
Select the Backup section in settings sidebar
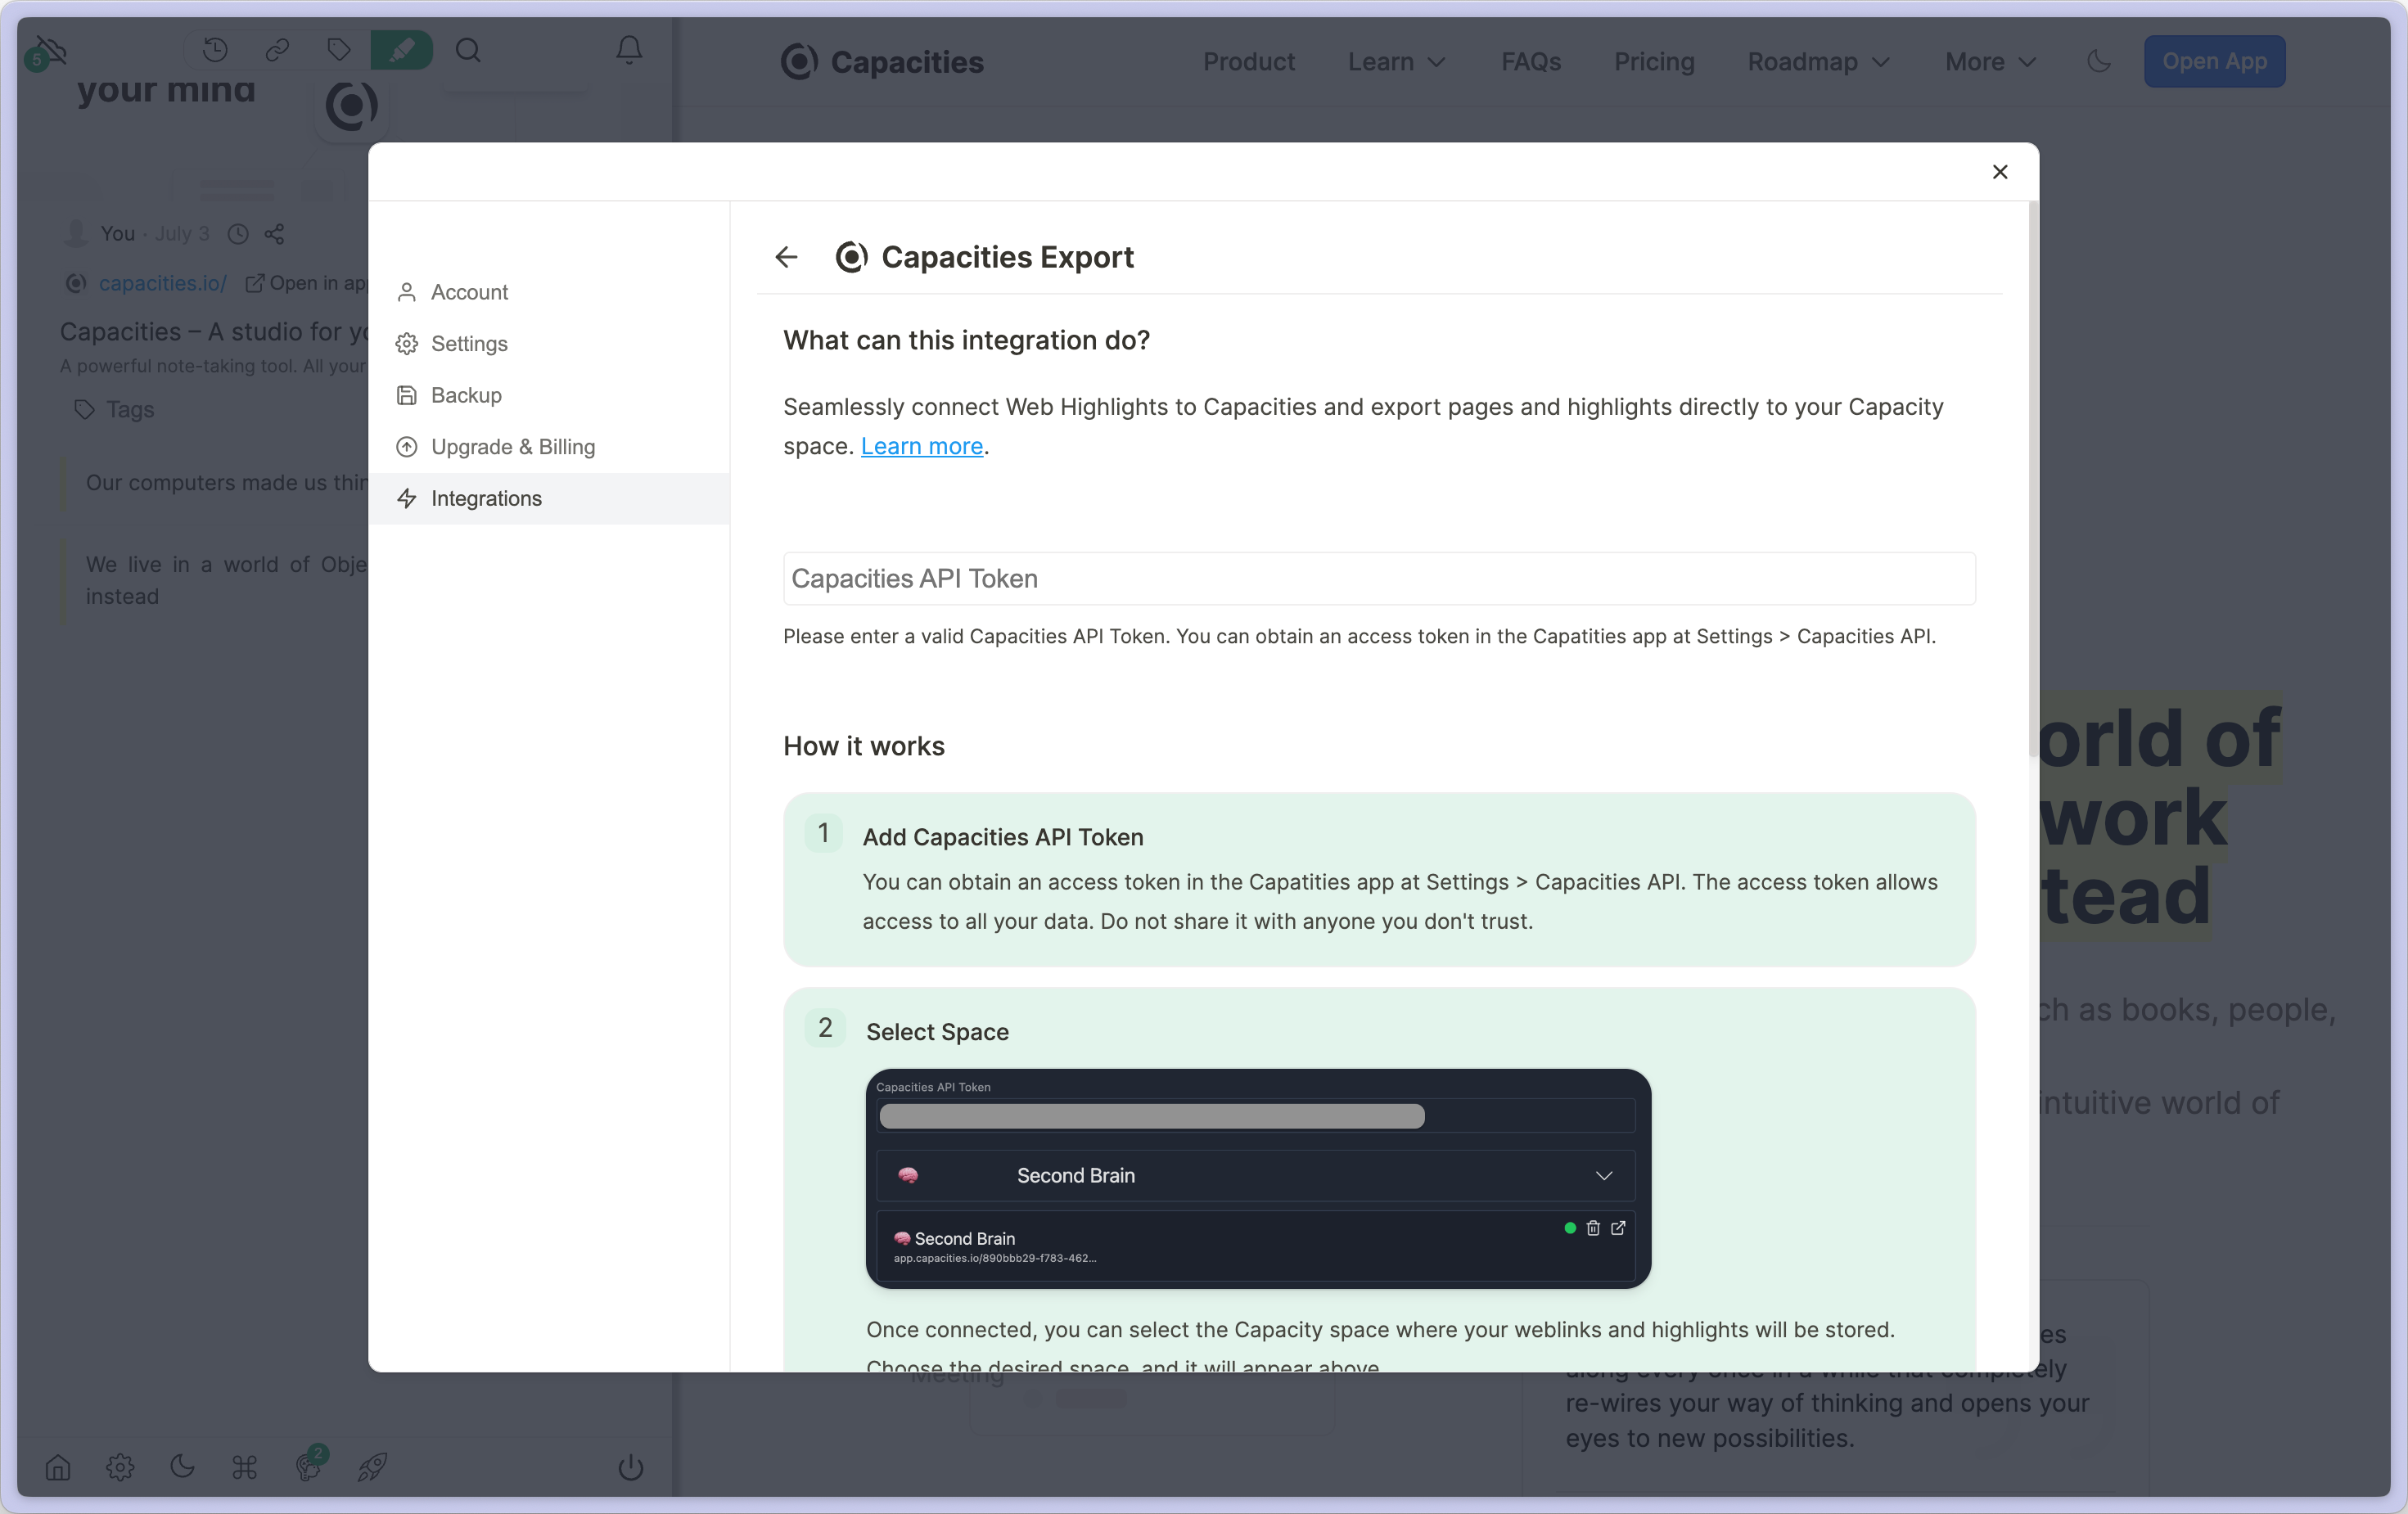465,395
